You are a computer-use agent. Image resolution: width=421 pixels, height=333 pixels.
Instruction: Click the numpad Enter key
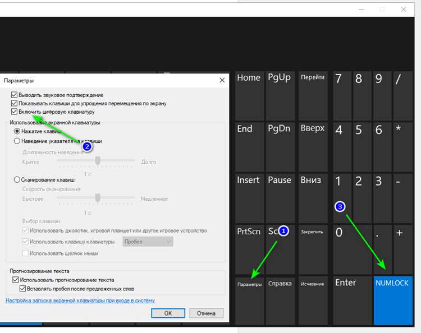click(x=353, y=300)
